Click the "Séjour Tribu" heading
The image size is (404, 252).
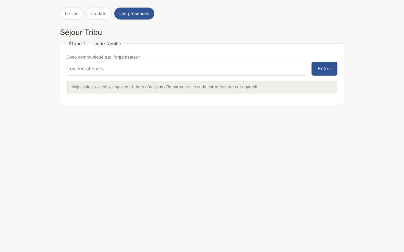81,32
